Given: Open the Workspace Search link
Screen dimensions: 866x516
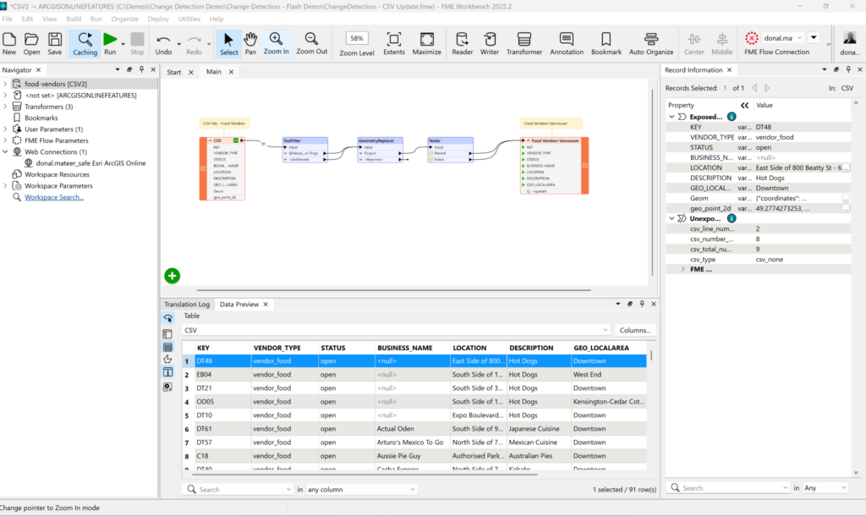Looking at the screenshot, I should click(54, 197).
